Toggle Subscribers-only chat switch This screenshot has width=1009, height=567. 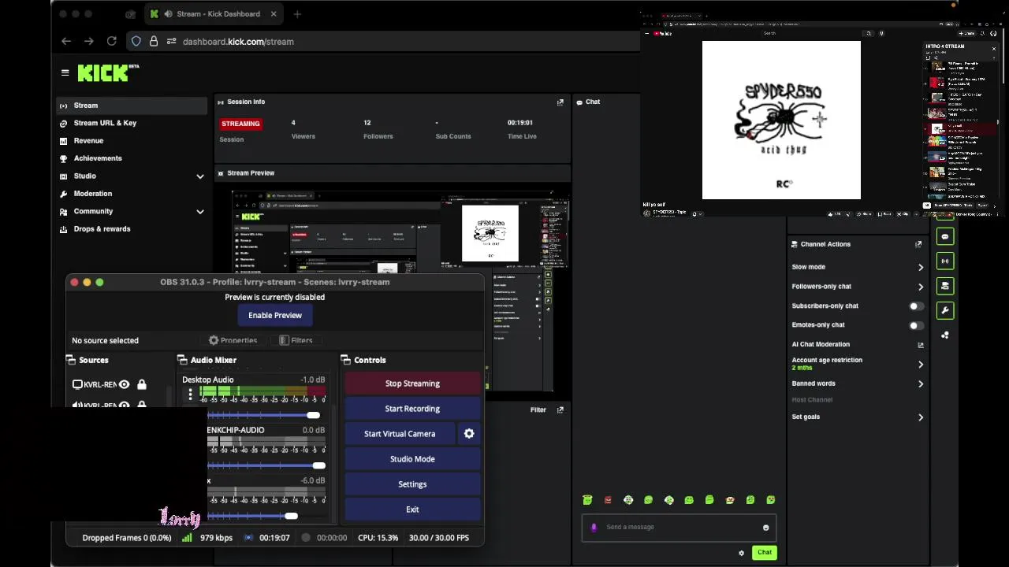click(x=916, y=306)
